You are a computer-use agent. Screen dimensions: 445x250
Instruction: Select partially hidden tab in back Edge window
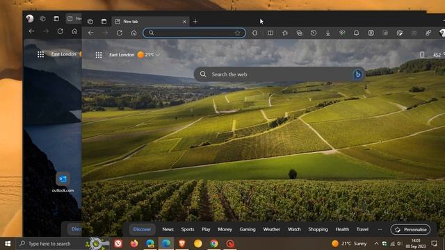pos(74,19)
